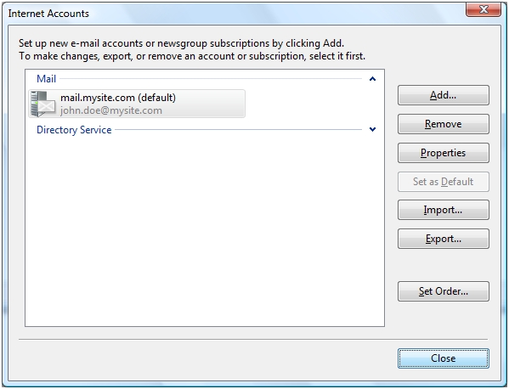Remove the selected account
Viewport: 509px width, 389px height.
pyautogui.click(x=443, y=124)
